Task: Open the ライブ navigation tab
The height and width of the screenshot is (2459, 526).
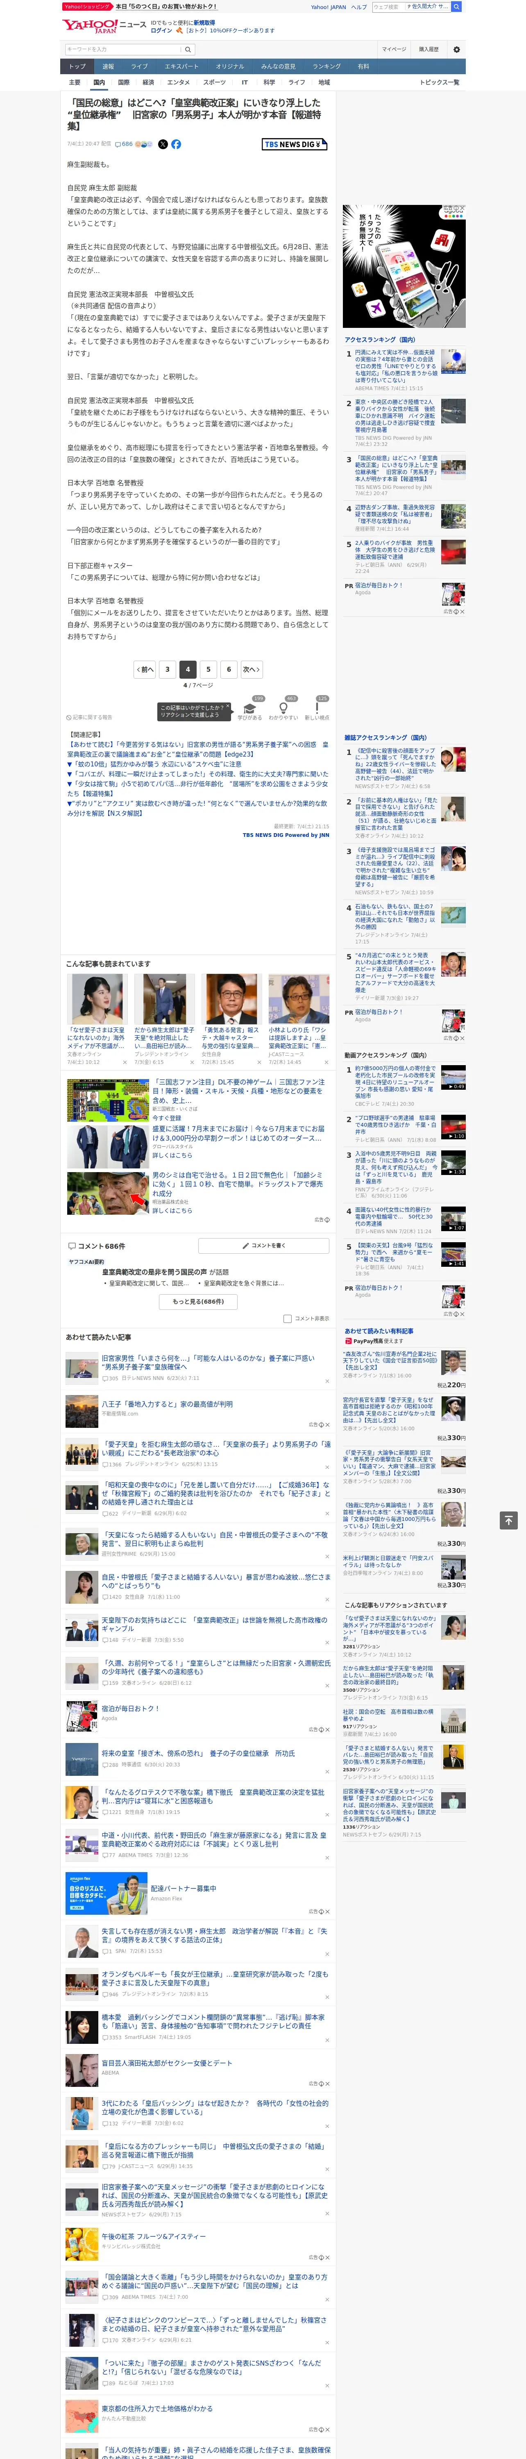Action: [x=139, y=67]
